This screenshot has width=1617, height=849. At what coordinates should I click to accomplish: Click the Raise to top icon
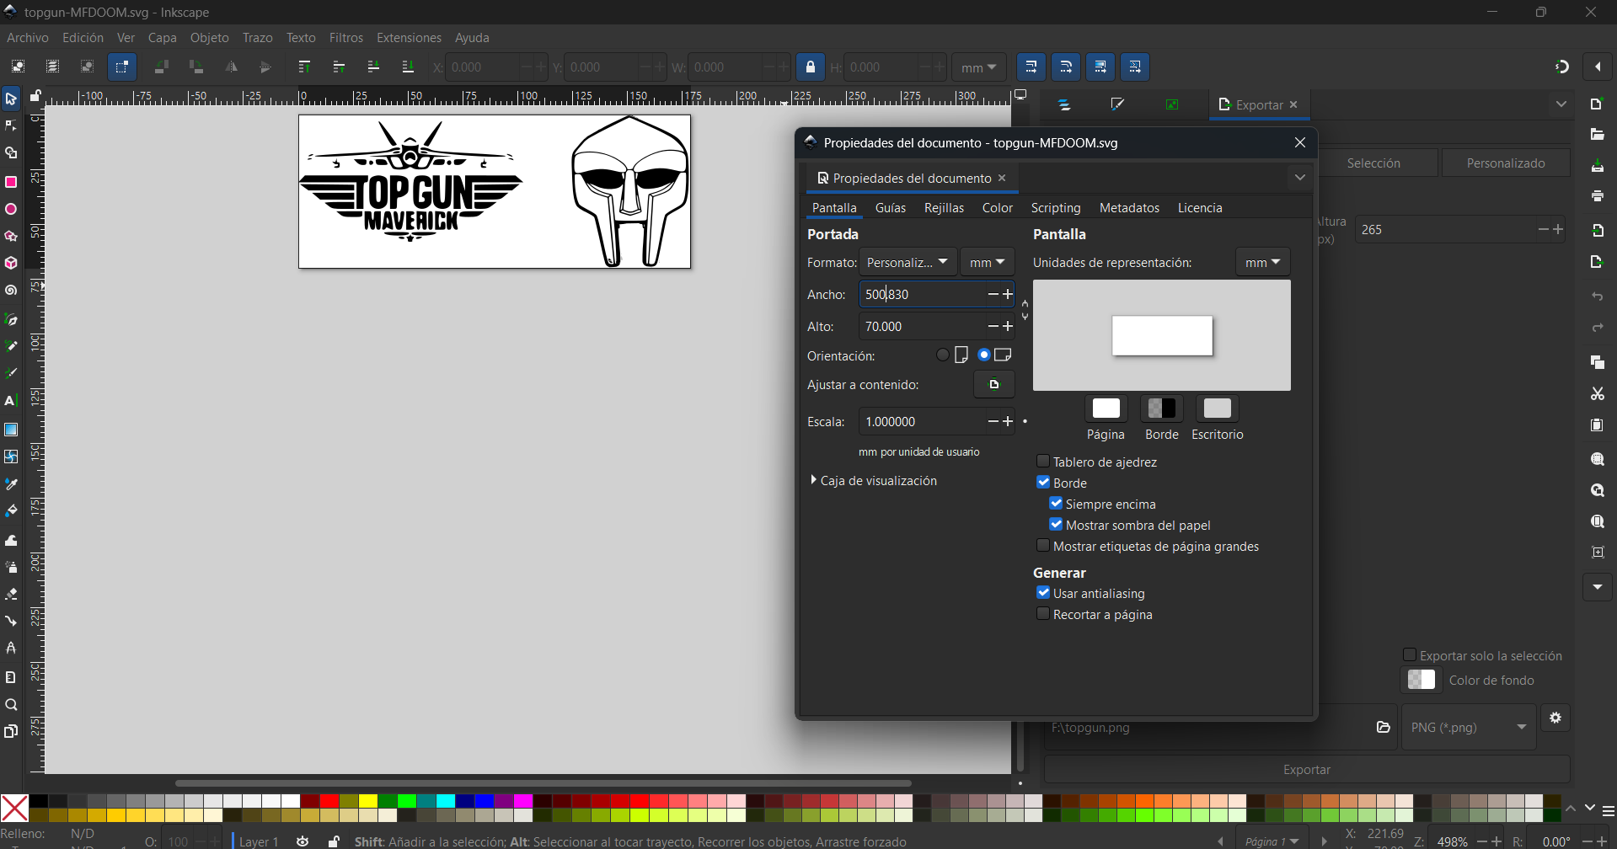[x=304, y=67]
